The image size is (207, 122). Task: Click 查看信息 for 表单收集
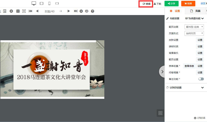[x=189, y=66]
